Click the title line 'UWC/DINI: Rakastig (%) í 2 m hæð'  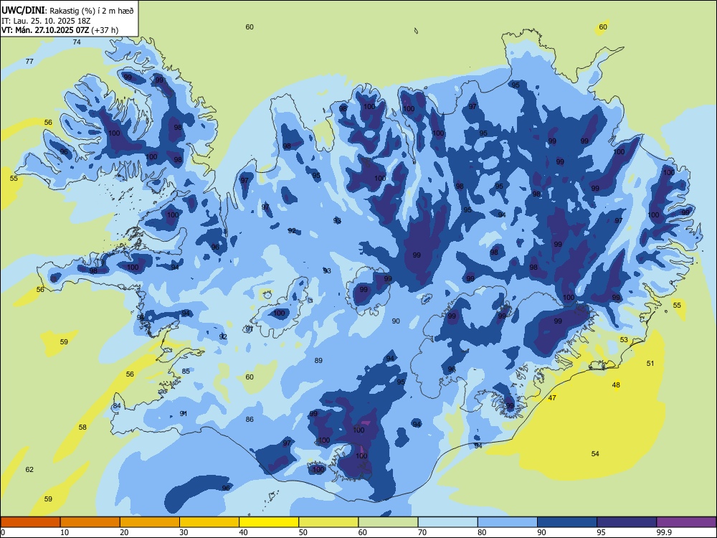67,10
